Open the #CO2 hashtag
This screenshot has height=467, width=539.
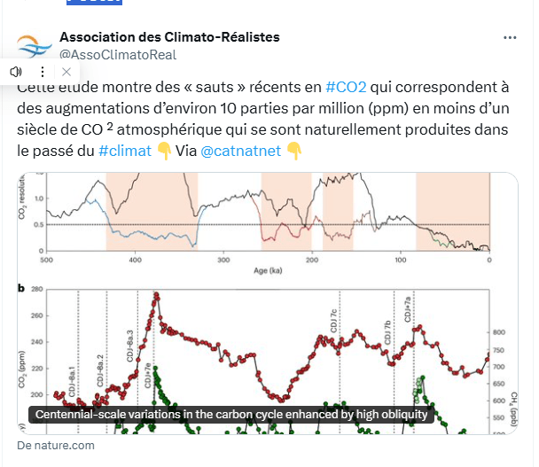coord(346,88)
